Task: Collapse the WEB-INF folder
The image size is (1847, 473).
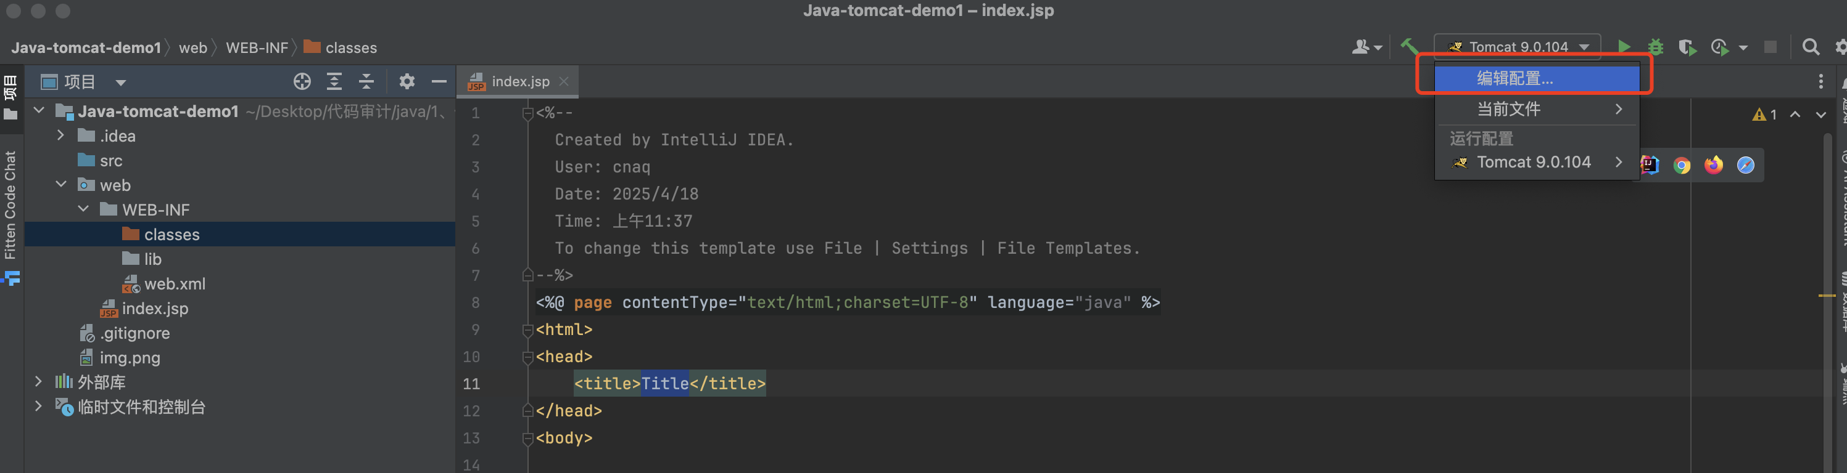Action: coord(83,209)
